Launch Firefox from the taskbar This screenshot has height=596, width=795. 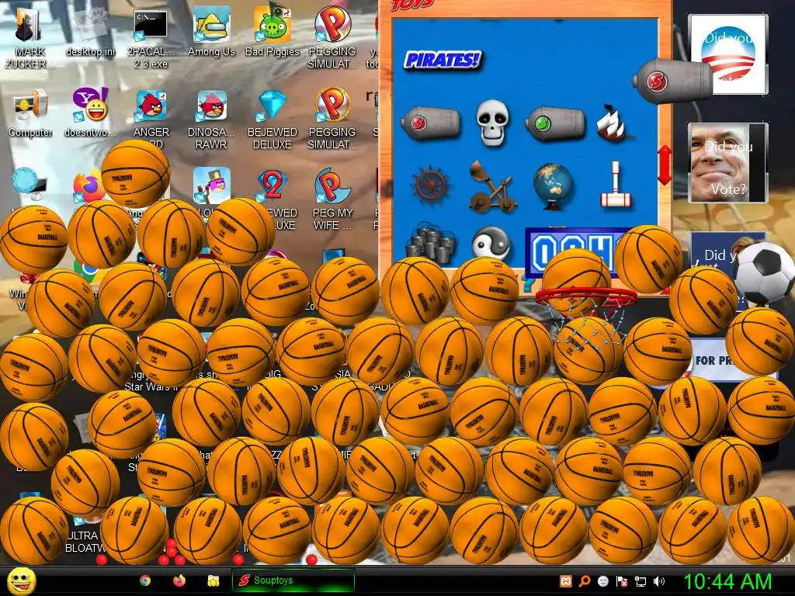(179, 580)
